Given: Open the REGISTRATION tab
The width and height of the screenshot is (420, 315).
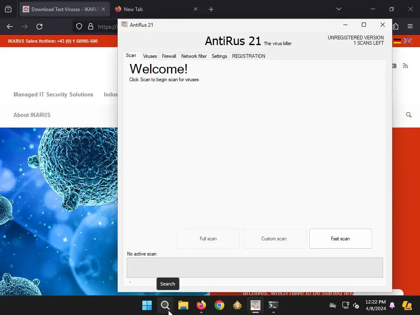Looking at the screenshot, I should [249, 56].
